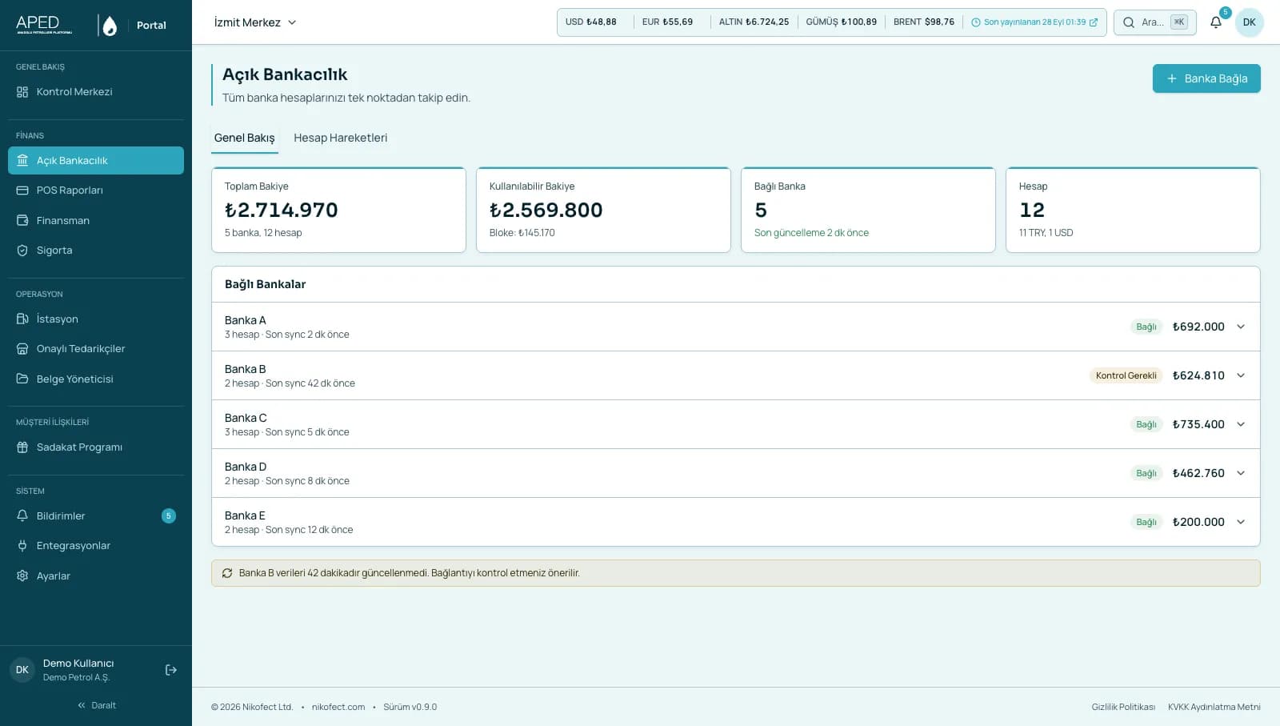Click the APED logo
The height and width of the screenshot is (726, 1280).
[x=44, y=24]
